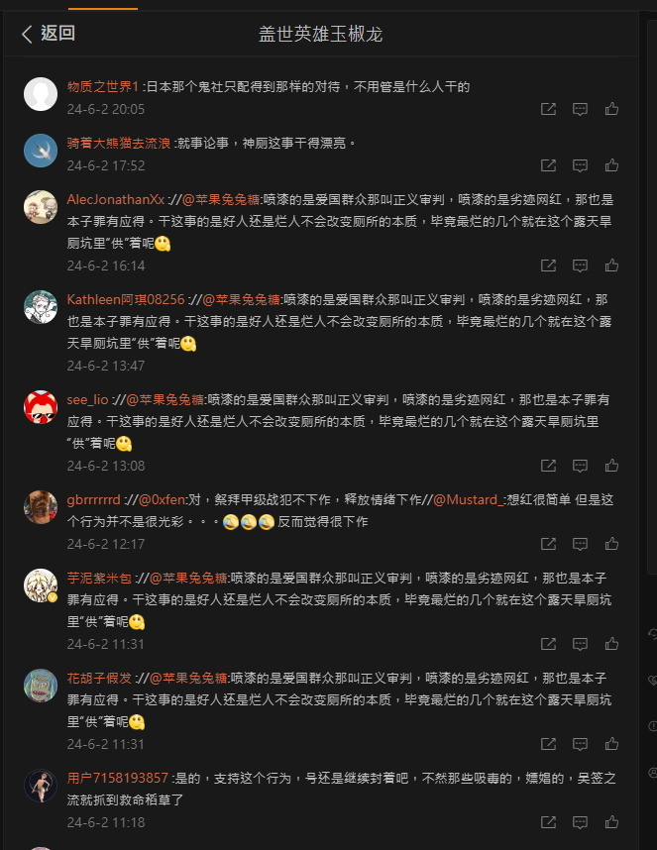Repost the see_lio comment
This screenshot has width=657, height=850.
(x=549, y=466)
